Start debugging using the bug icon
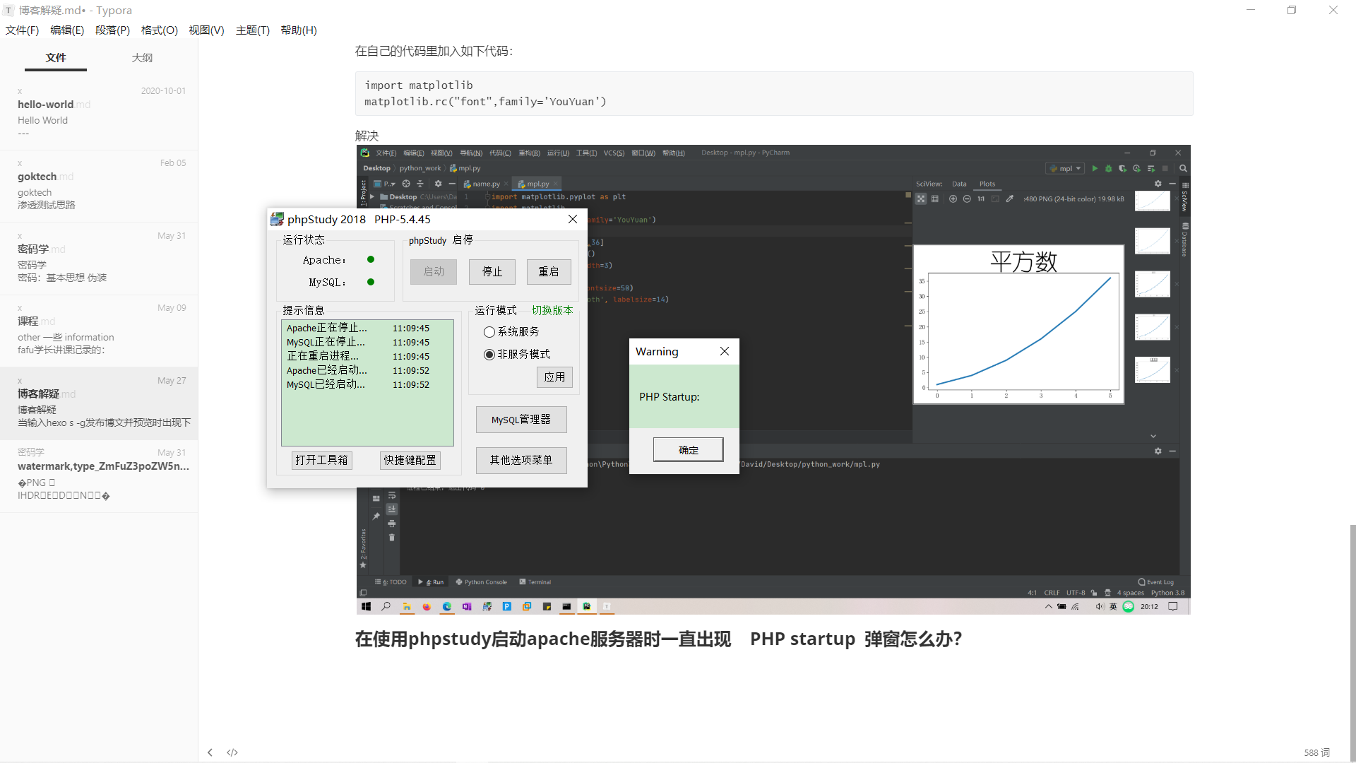The width and height of the screenshot is (1356, 763). [x=1109, y=168]
